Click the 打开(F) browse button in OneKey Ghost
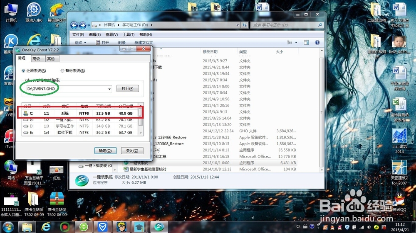 pos(128,88)
